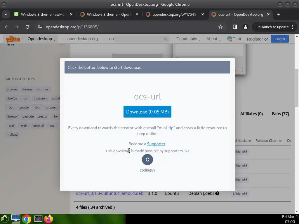Click Download (0.05 MB) button
The image size is (299, 224).
point(147,112)
